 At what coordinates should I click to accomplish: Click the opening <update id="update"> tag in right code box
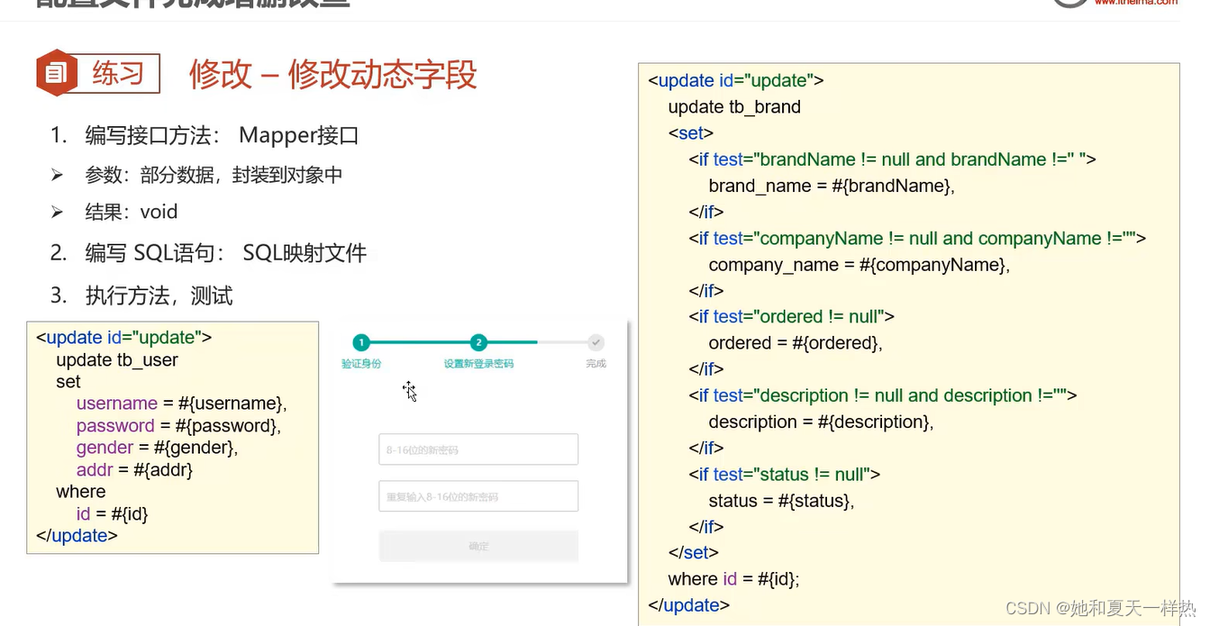click(x=736, y=80)
